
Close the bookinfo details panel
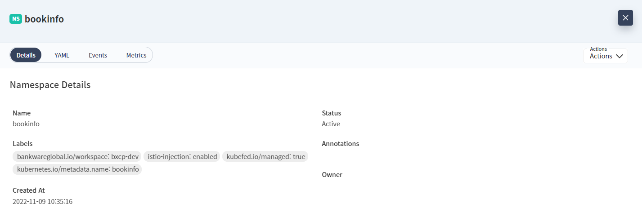(625, 18)
